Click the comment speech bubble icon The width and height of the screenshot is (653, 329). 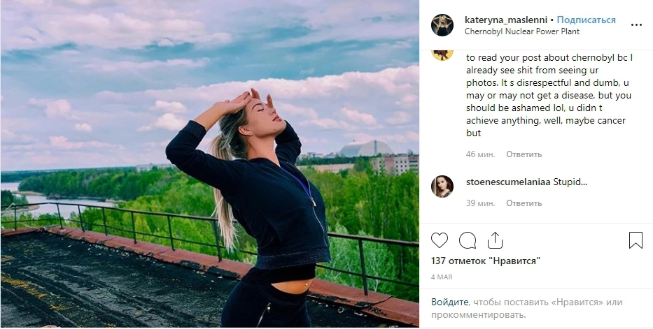pyautogui.click(x=467, y=240)
